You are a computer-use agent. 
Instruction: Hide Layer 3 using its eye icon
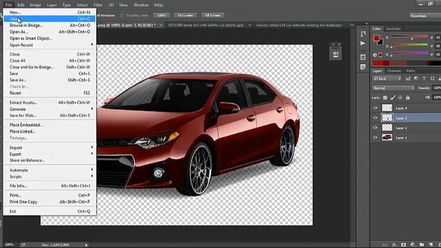pyautogui.click(x=375, y=118)
